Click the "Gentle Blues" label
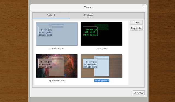 [x=57, y=49]
